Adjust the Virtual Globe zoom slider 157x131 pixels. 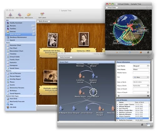point(130,52)
